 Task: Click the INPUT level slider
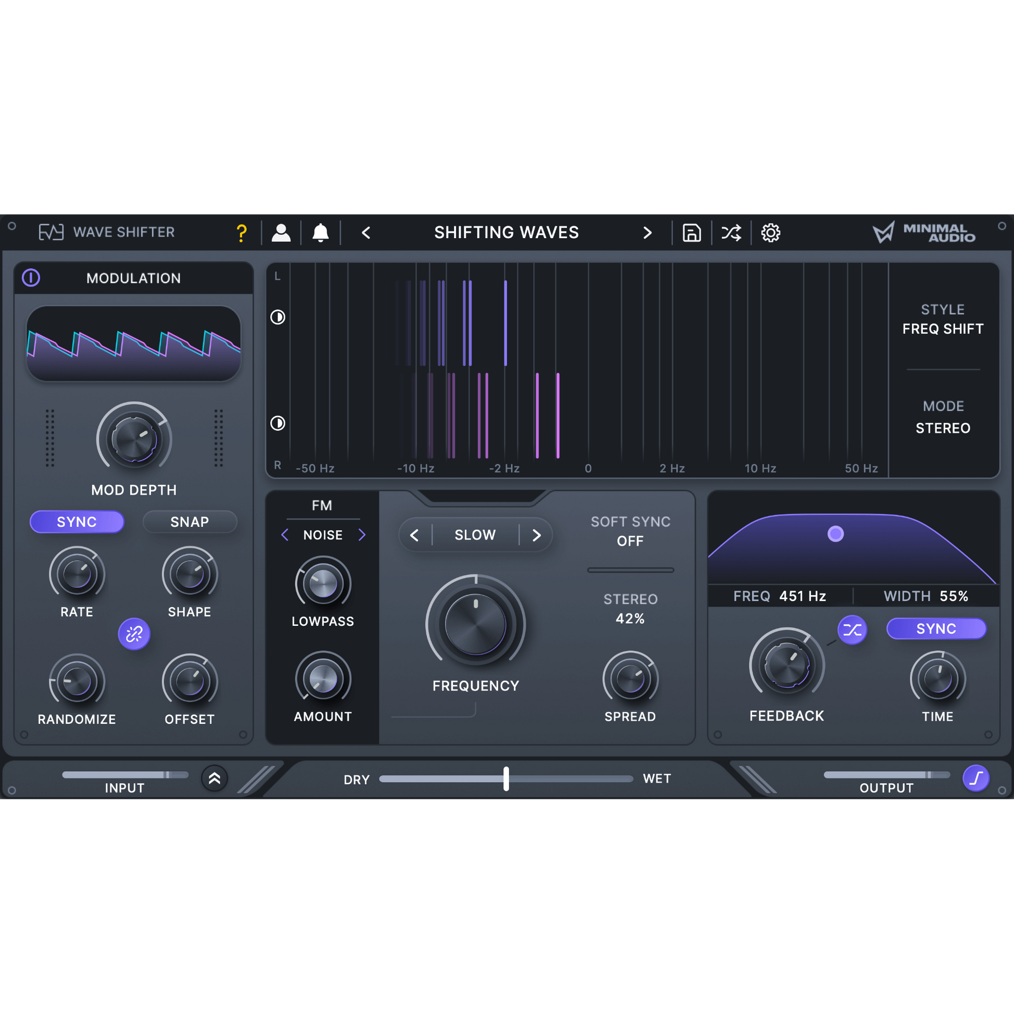(125, 775)
